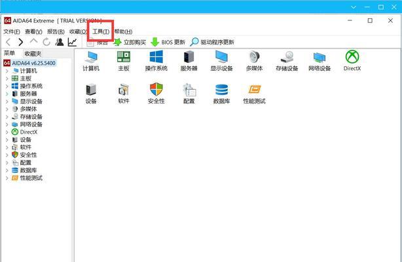Expand the 操作系统 tree node
Screen dimensions: 402x262
pos(7,86)
